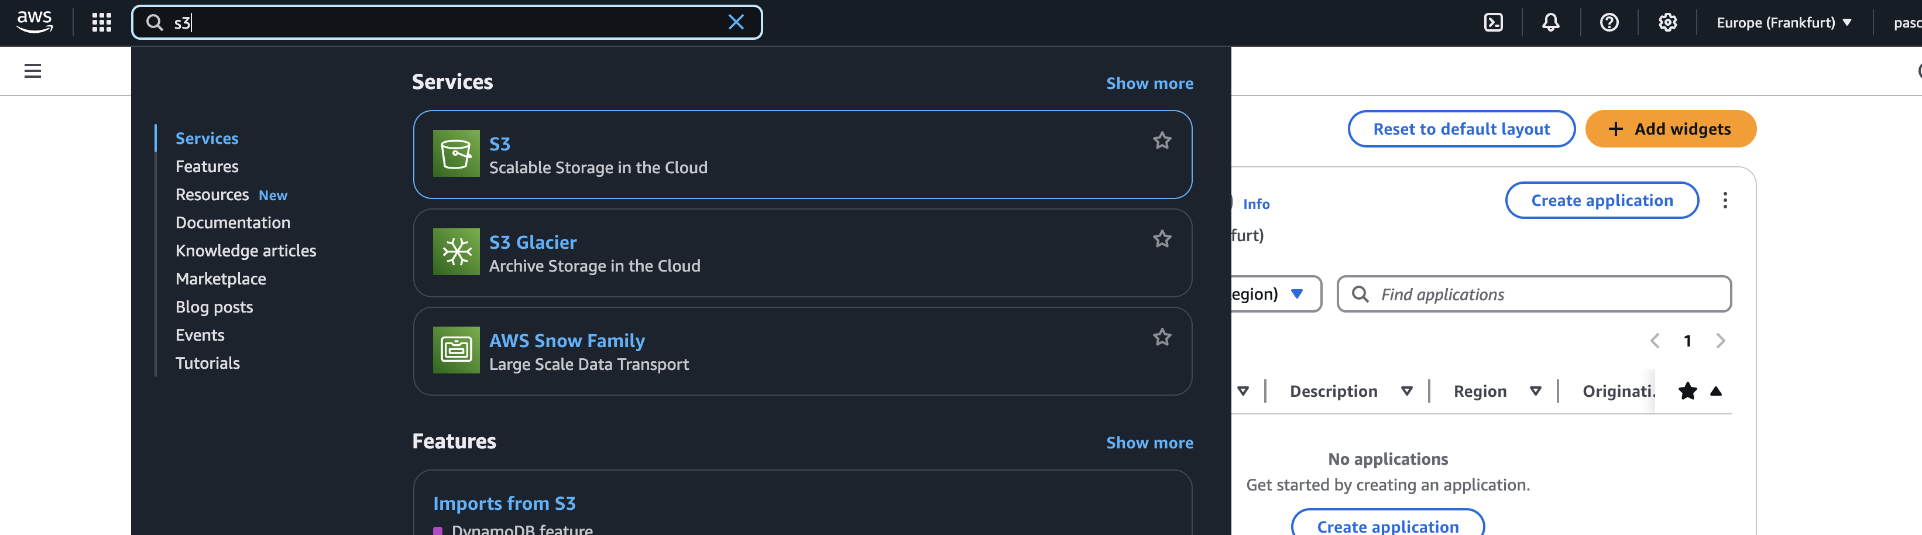The image size is (1922, 535).
Task: Click Show more next to Services
Action: click(x=1149, y=84)
